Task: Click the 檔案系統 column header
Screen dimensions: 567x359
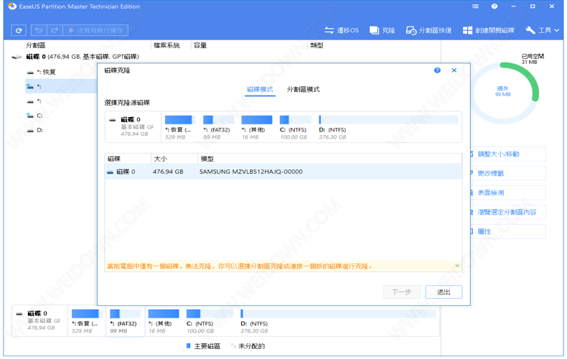Action: click(x=167, y=45)
